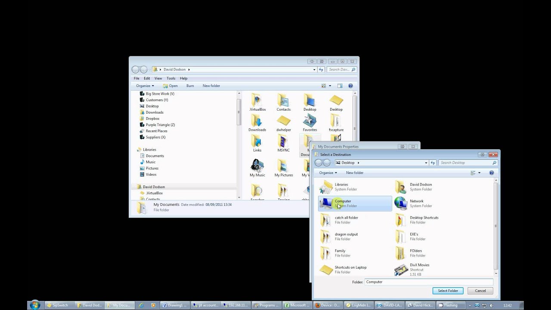Open Internet Explorer from taskbar
Viewport: 551px width, 310px height.
click(x=141, y=305)
